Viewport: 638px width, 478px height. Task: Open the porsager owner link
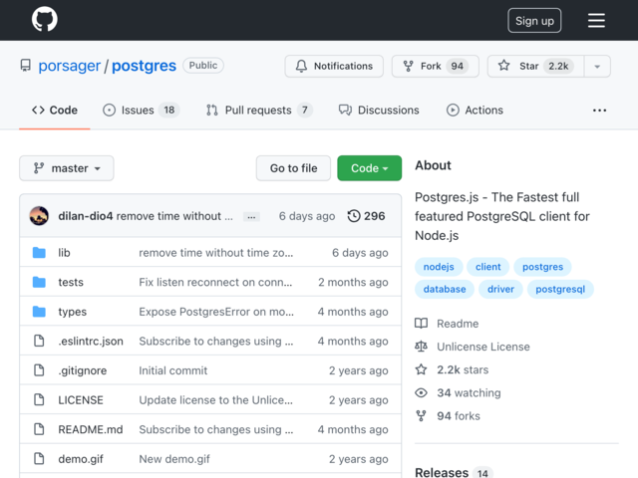[x=70, y=66]
